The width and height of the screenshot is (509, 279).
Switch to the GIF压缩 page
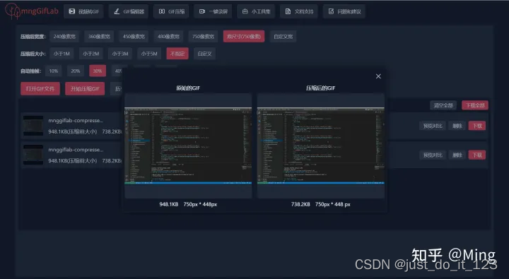[171, 12]
